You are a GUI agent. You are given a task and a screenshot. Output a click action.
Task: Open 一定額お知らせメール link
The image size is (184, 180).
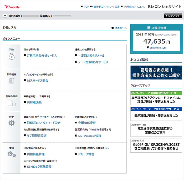pos(91,56)
